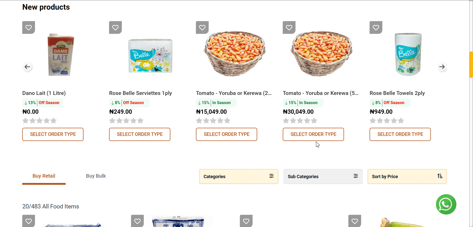
Task: Switch to the Buy Bulk tab
Action: (x=96, y=176)
